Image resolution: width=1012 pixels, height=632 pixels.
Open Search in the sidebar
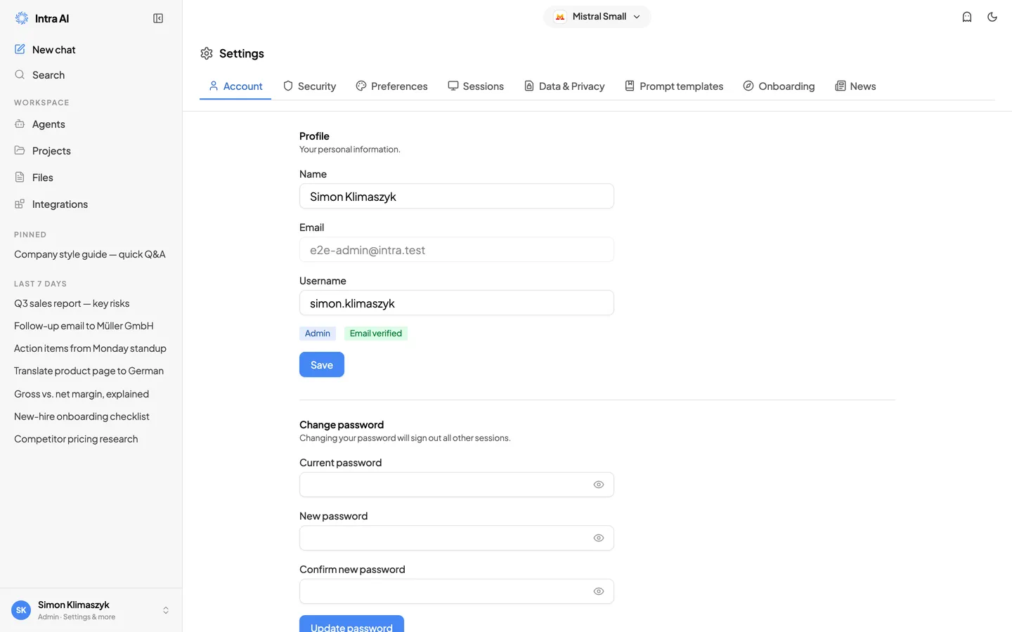pyautogui.click(x=91, y=74)
